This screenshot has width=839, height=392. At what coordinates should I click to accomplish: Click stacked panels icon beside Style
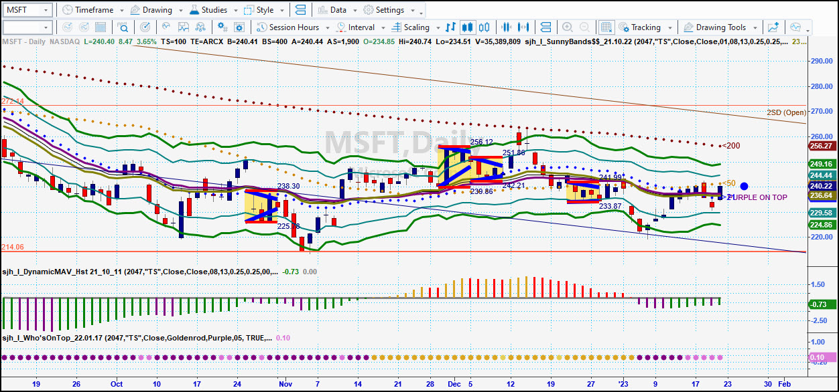pyautogui.click(x=300, y=10)
